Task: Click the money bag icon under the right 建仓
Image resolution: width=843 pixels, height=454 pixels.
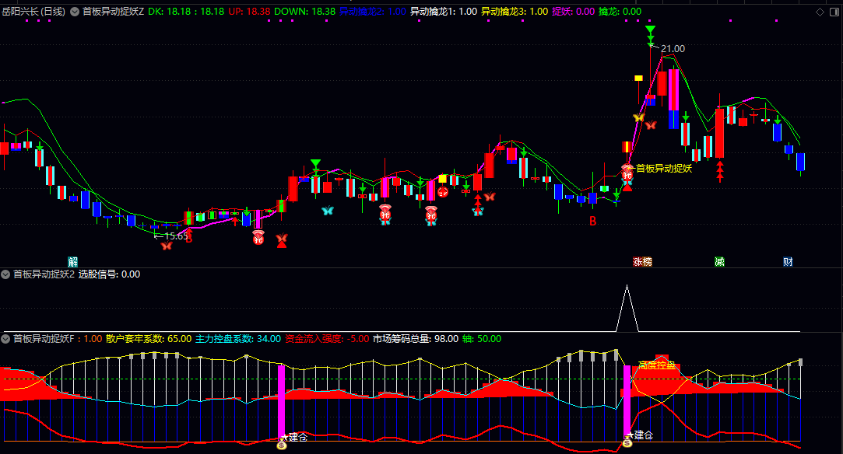Action: point(627,443)
